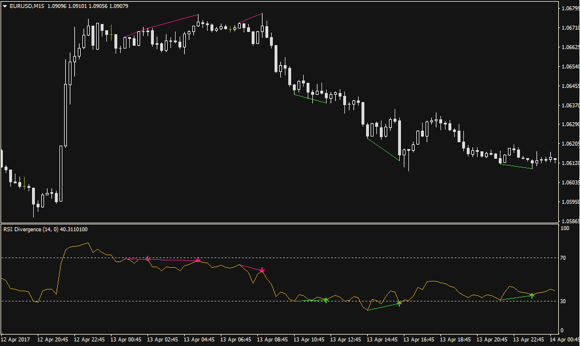Screen dimensions: 580x346
Task: Click the 13 Apr 16:45 time label
Action: point(420,340)
